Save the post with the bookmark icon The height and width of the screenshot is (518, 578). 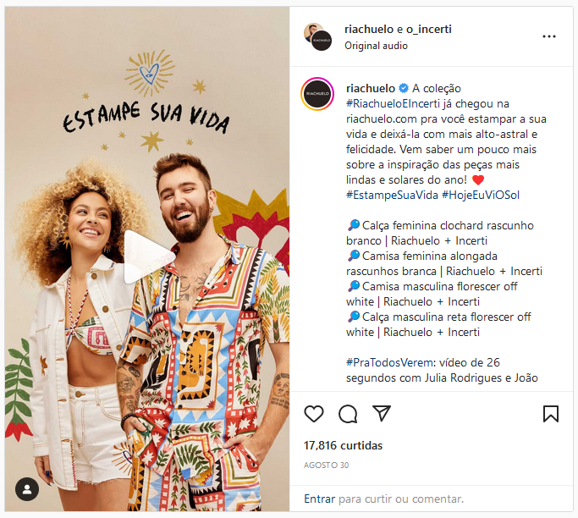551,414
